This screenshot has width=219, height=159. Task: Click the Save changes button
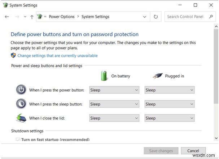pyautogui.click(x=161, y=151)
